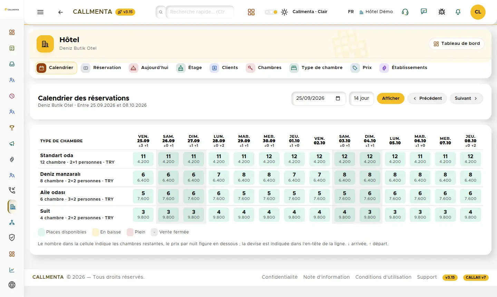Open the incoming call icon in sidebar
497x297 pixels.
click(x=12, y=190)
